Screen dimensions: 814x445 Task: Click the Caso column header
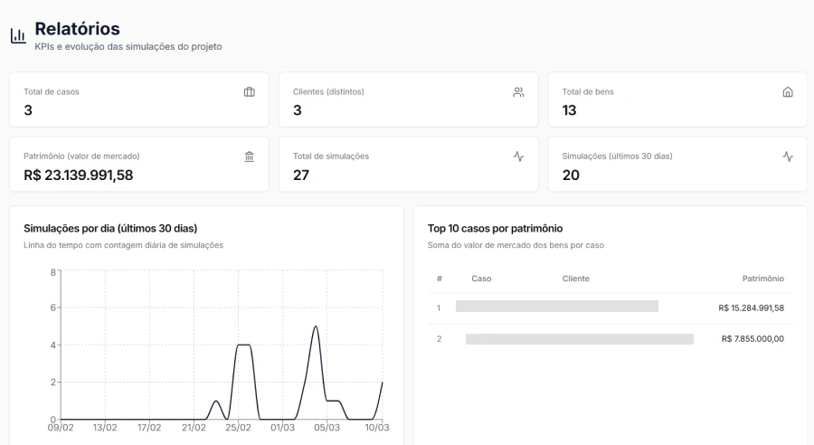point(481,279)
